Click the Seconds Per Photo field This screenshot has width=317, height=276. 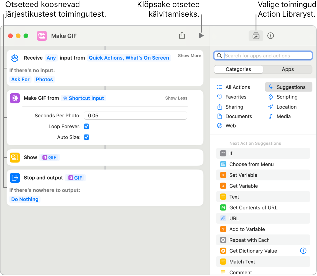(x=135, y=116)
